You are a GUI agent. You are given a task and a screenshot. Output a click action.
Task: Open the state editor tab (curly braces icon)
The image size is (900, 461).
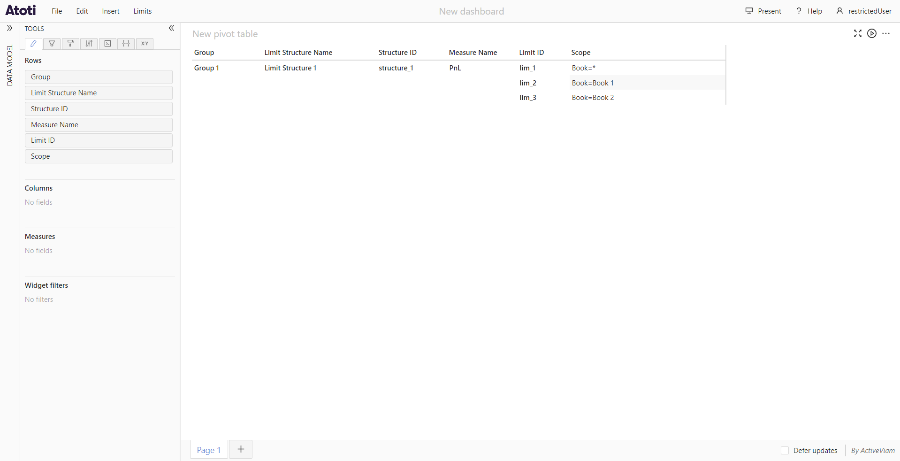[x=126, y=44]
